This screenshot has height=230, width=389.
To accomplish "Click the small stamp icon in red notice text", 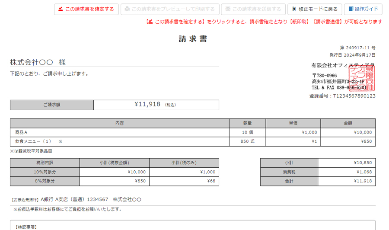I will pyautogui.click(x=150, y=22).
